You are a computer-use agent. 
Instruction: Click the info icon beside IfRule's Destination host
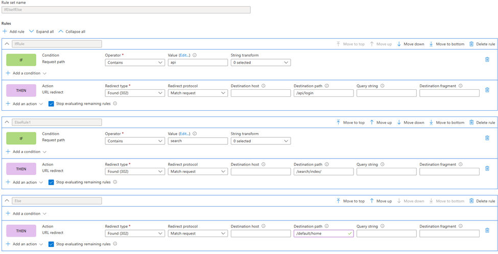click(264, 86)
